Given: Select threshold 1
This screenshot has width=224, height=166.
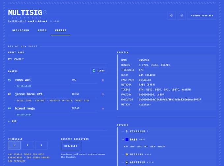Looking at the screenshot, I should (14, 145).
